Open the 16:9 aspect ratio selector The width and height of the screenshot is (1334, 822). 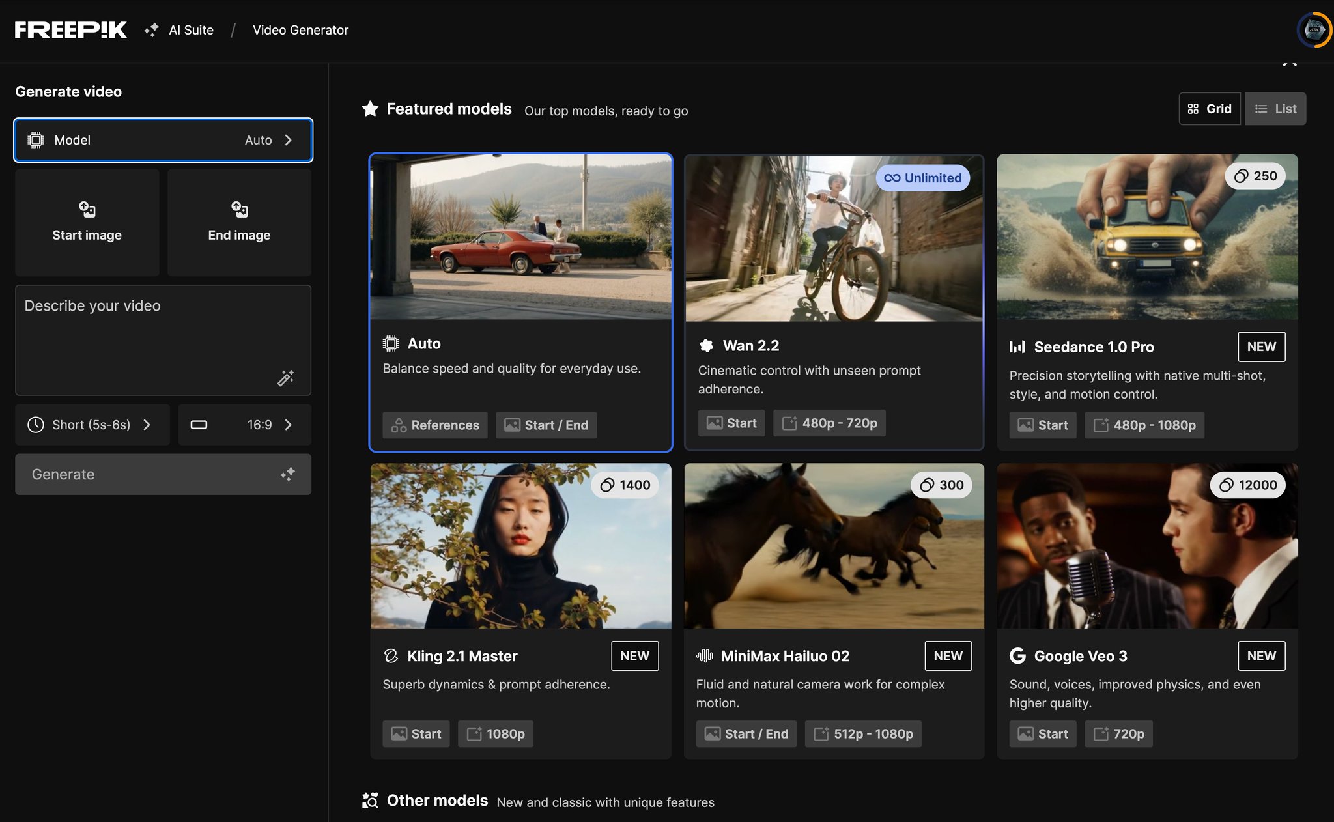click(244, 425)
